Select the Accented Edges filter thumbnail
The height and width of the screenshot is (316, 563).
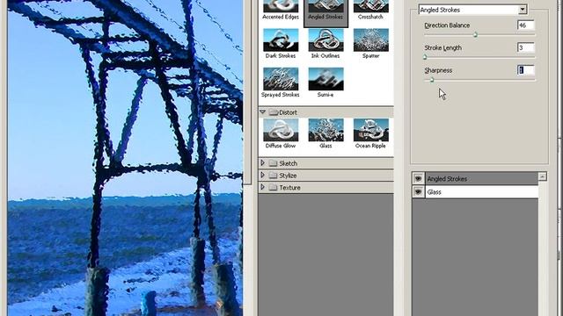pyautogui.click(x=281, y=6)
